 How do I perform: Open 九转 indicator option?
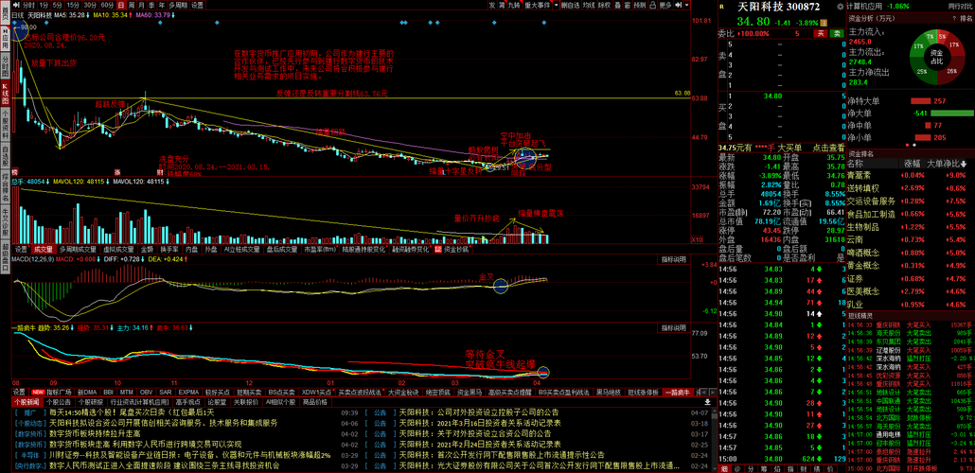(514, 5)
